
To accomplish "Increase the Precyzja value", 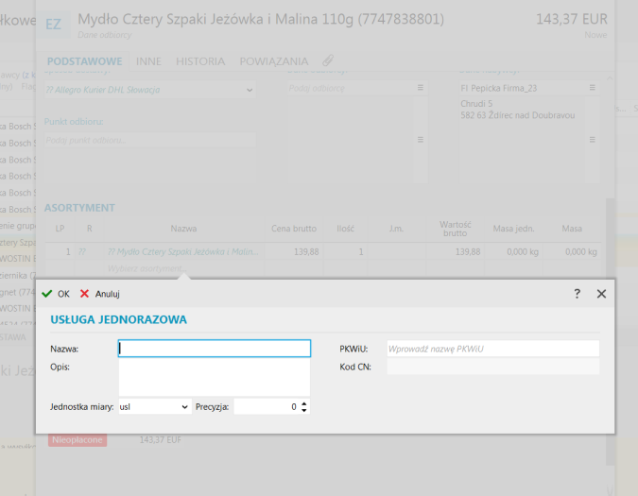I will click(304, 403).
